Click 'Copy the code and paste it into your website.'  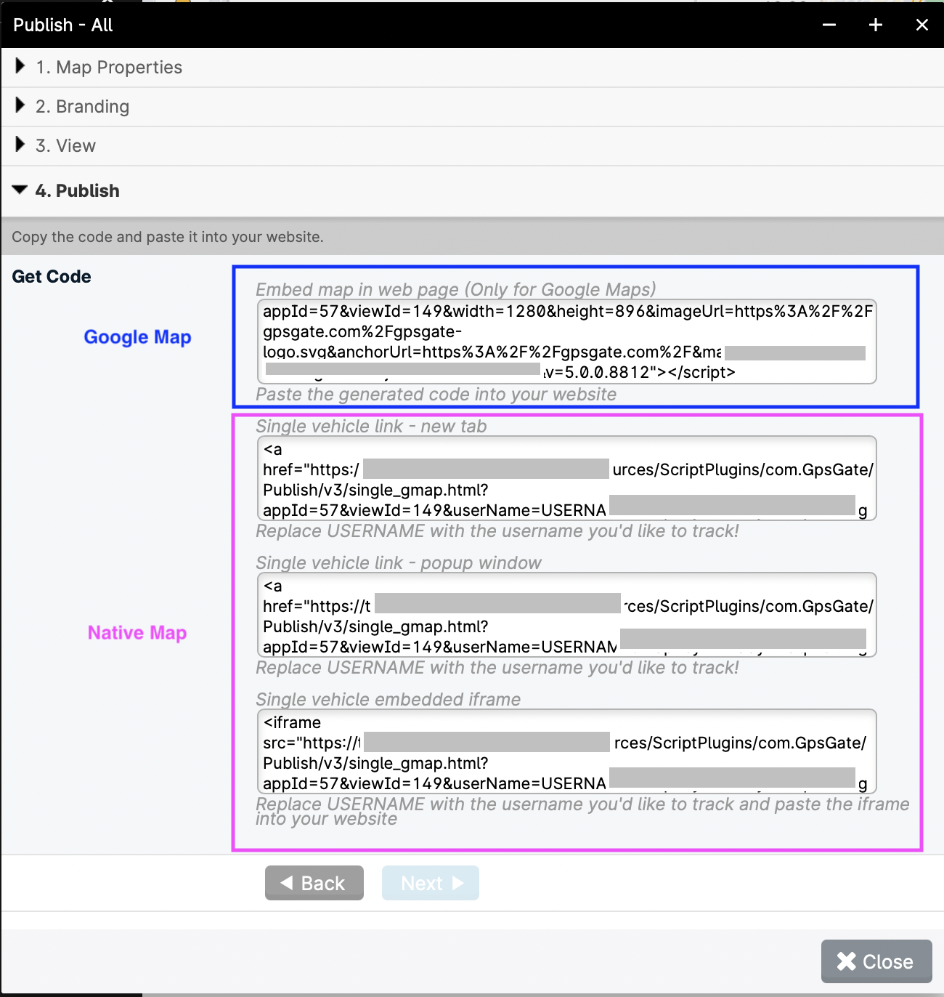pos(168,237)
